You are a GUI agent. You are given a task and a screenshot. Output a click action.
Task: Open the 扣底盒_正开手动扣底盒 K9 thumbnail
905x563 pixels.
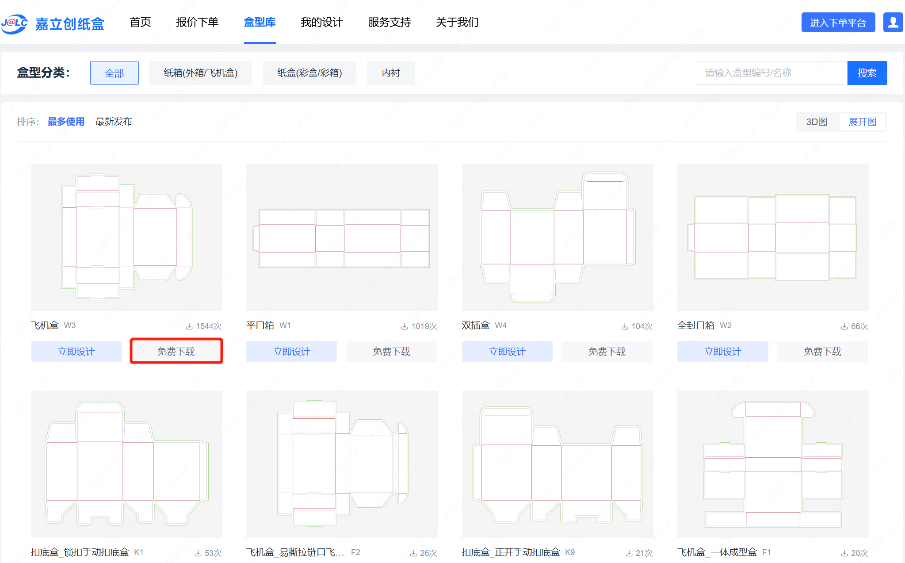click(x=558, y=464)
